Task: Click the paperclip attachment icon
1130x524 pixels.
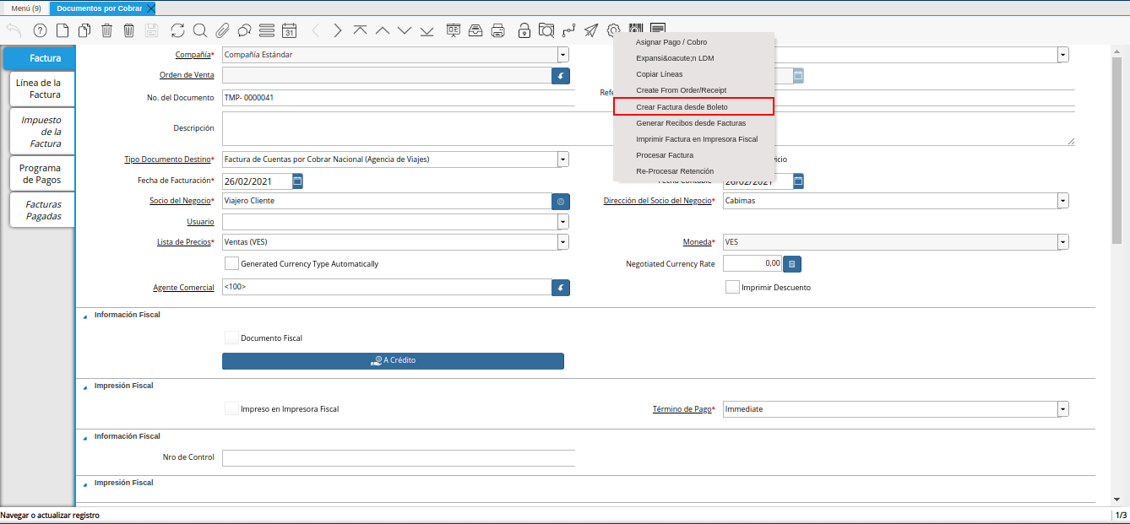Action: coord(222,31)
